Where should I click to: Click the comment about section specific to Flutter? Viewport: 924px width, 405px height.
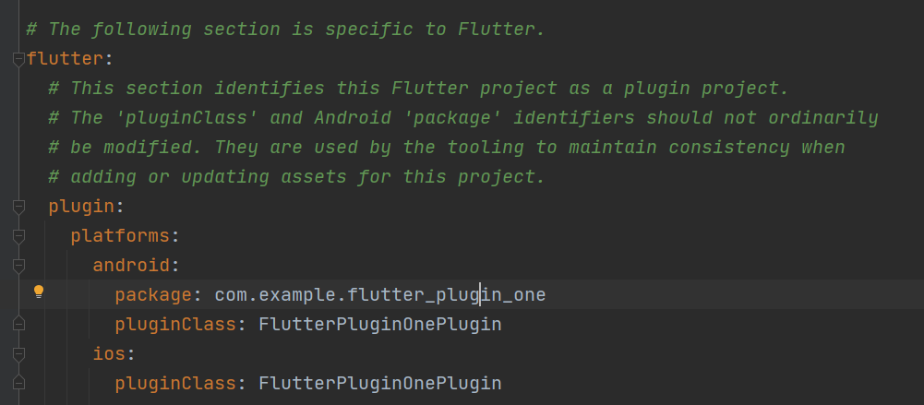pos(286,30)
